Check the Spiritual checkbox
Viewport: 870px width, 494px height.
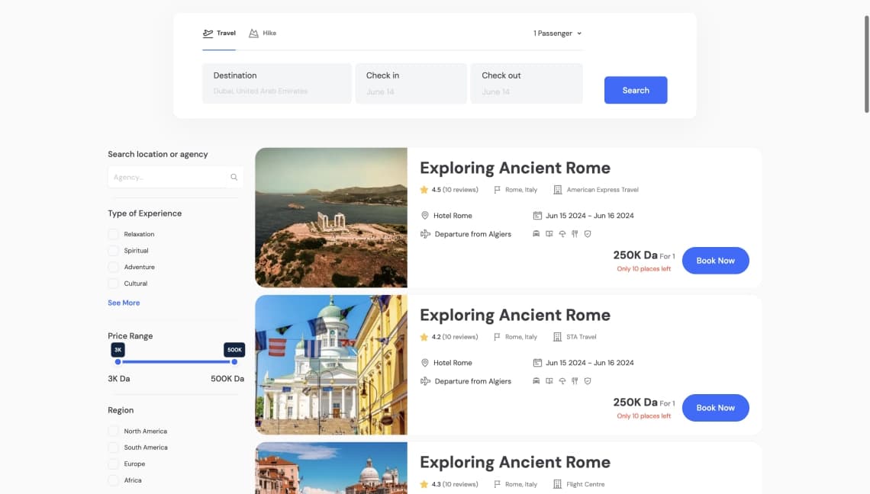[x=113, y=251]
